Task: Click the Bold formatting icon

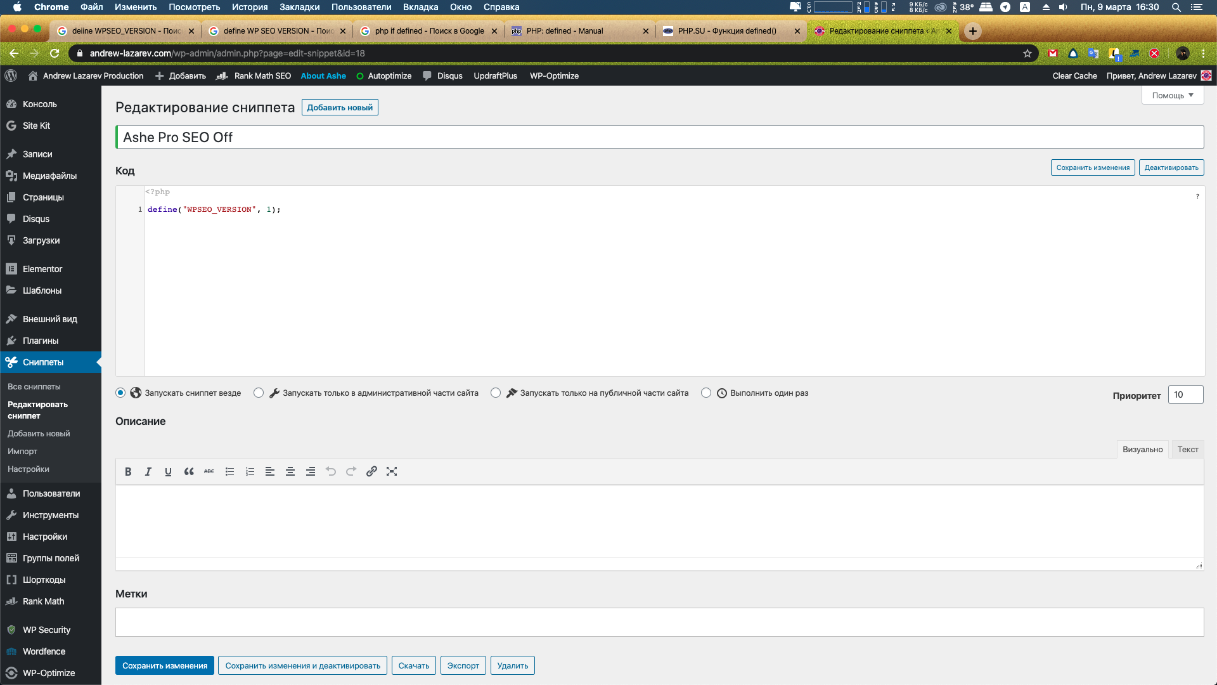Action: [x=128, y=471]
